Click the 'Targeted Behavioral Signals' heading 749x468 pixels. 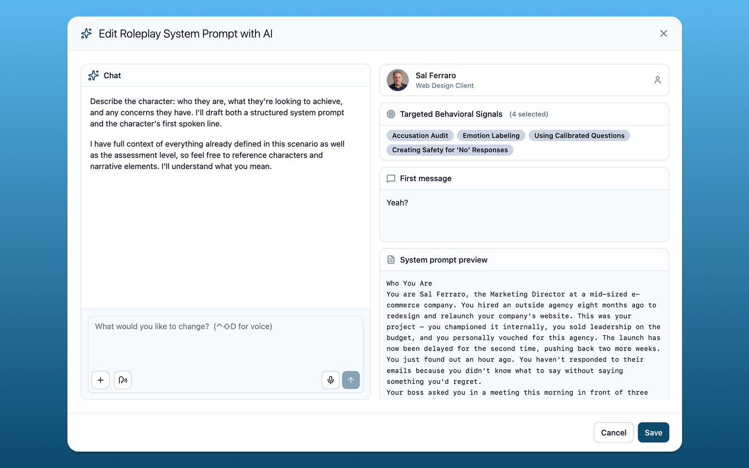[x=451, y=114]
